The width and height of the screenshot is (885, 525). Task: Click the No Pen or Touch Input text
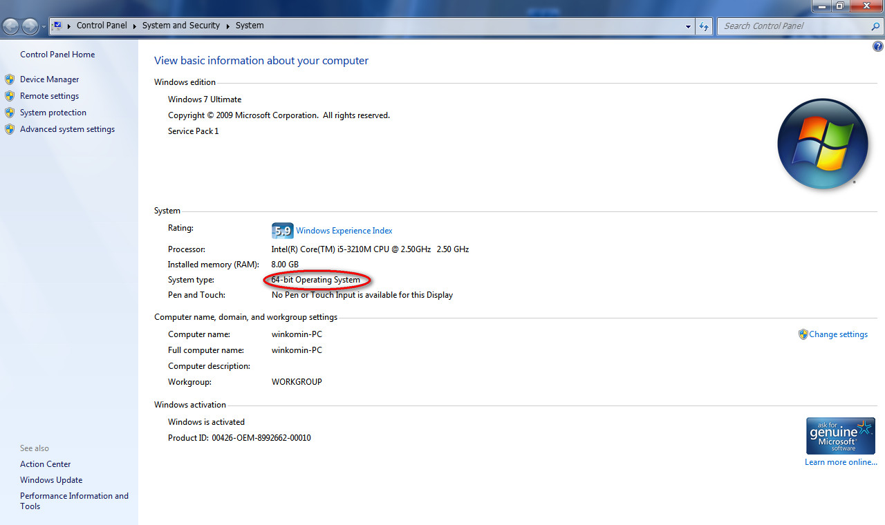362,295
